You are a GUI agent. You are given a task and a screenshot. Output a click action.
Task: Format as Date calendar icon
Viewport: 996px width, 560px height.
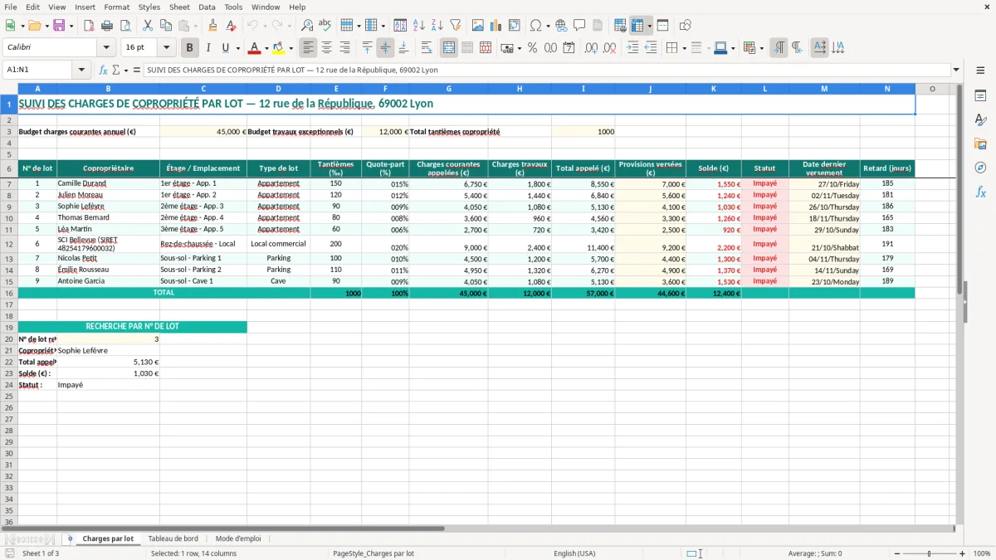[569, 48]
